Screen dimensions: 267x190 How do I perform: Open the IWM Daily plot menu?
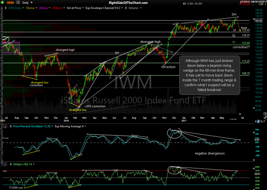click(x=15, y=8)
